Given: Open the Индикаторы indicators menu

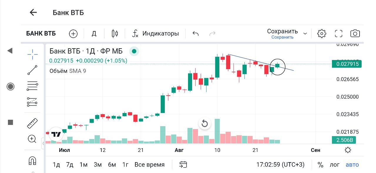Looking at the screenshot, I should pyautogui.click(x=155, y=34).
